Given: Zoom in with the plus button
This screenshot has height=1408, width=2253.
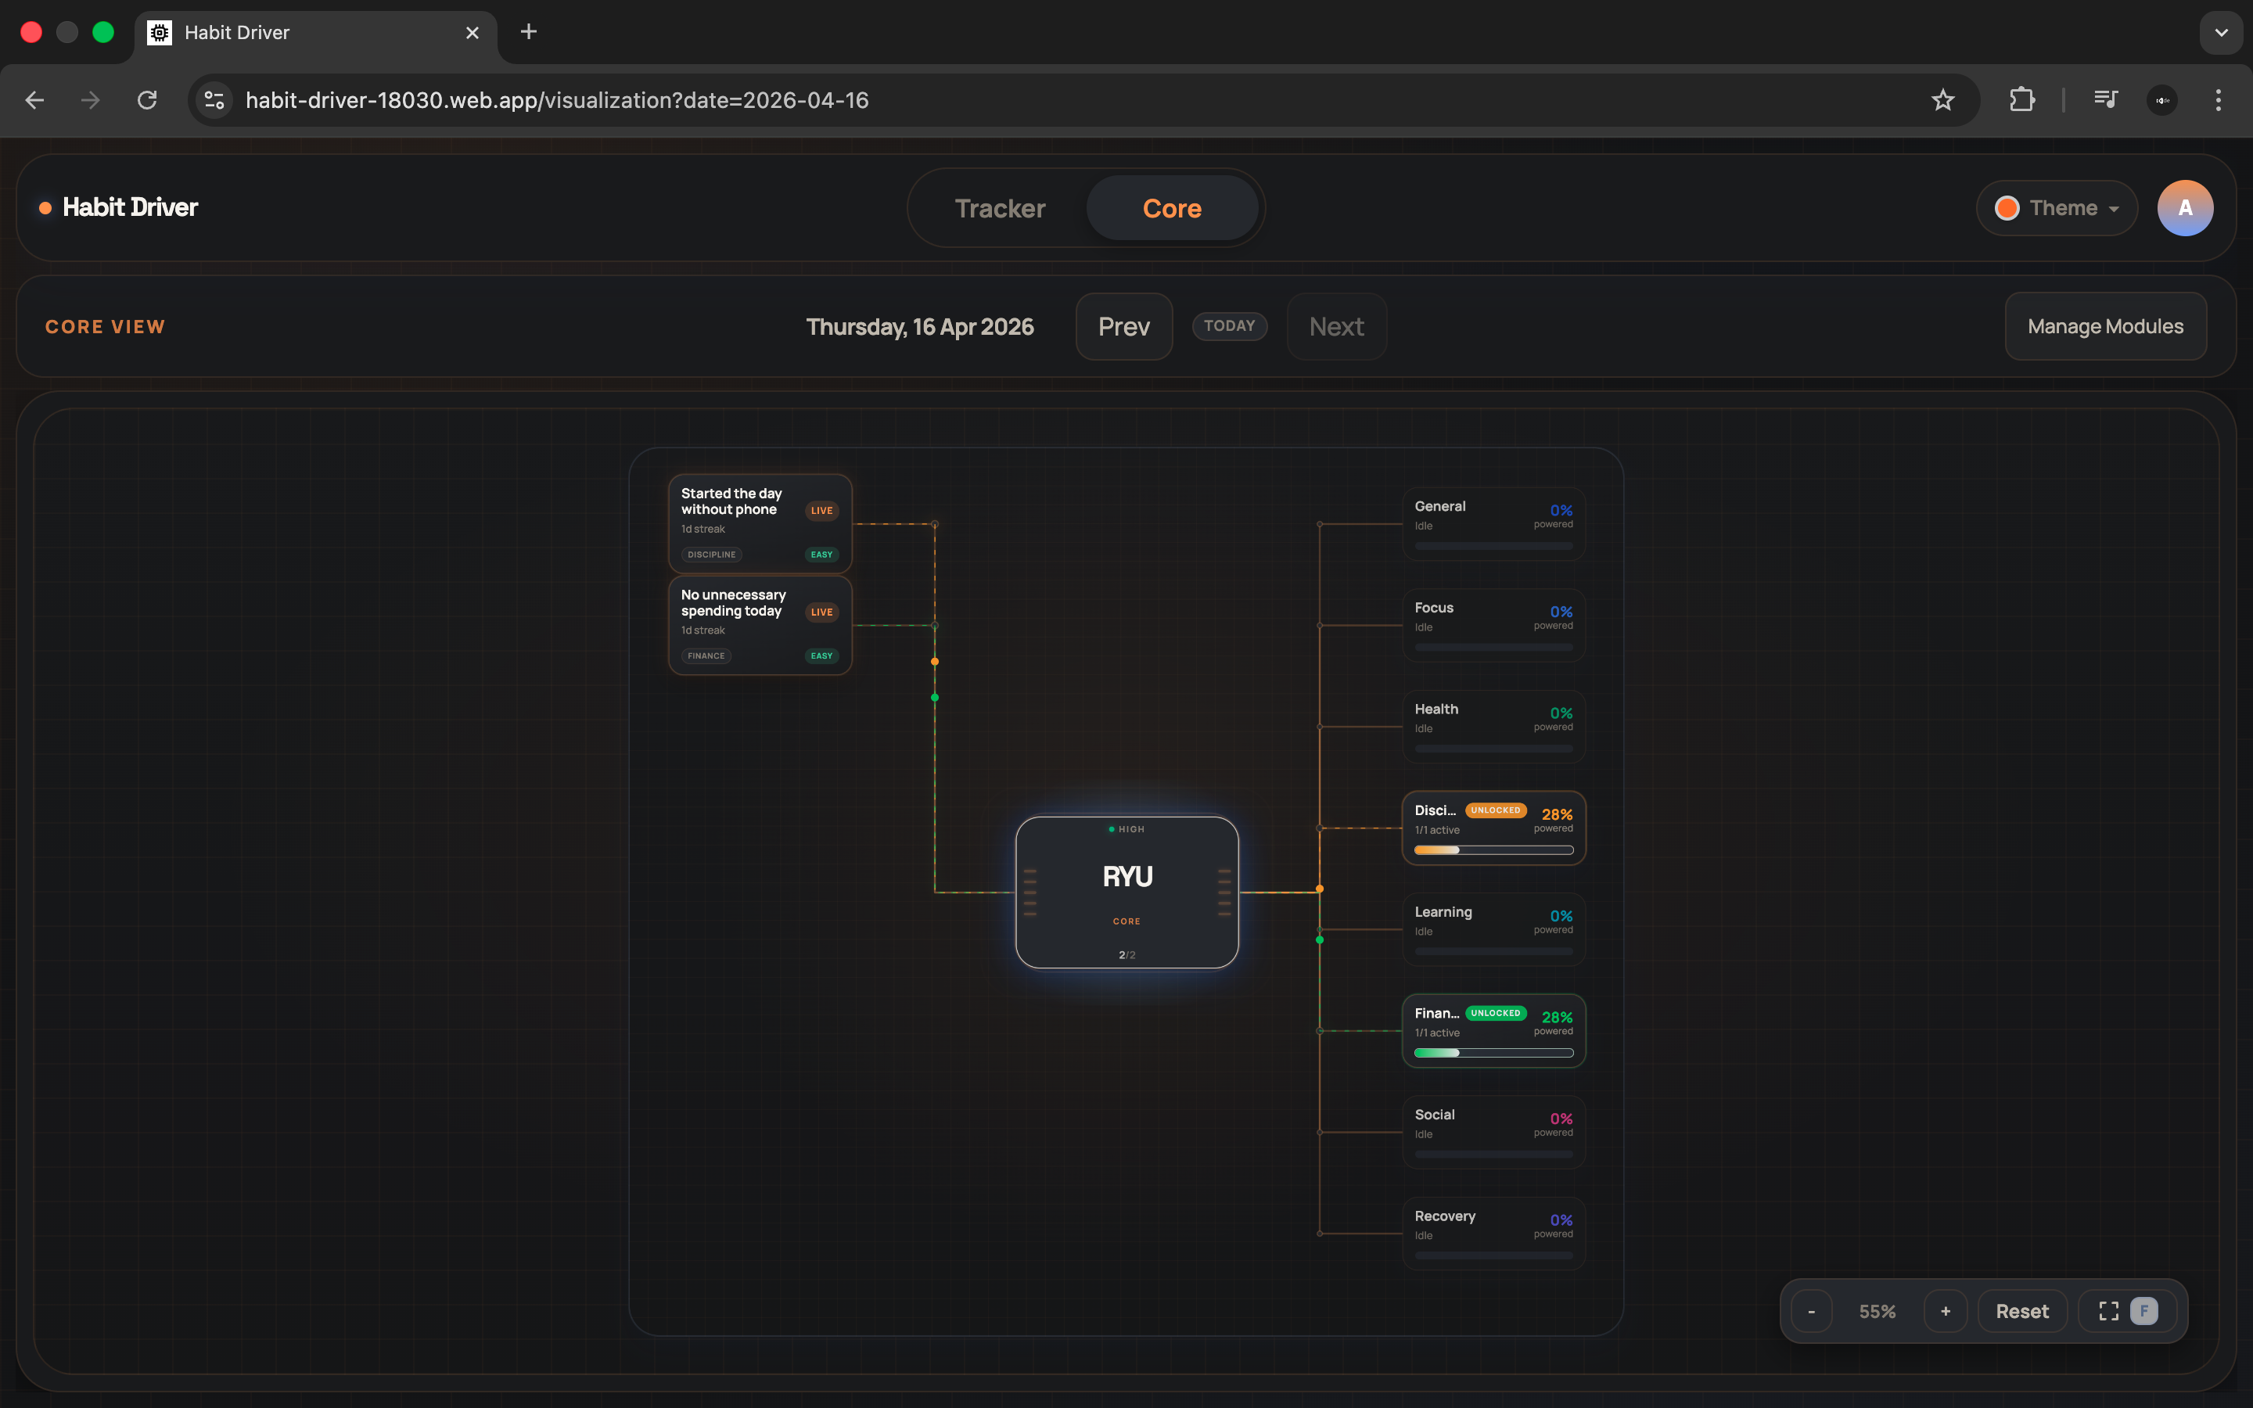Looking at the screenshot, I should point(1946,1311).
